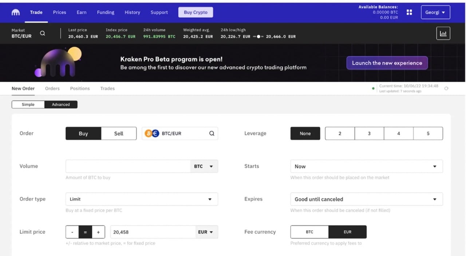The image size is (466, 256).
Task: Click the Buy Crypto button
Action: [196, 12]
